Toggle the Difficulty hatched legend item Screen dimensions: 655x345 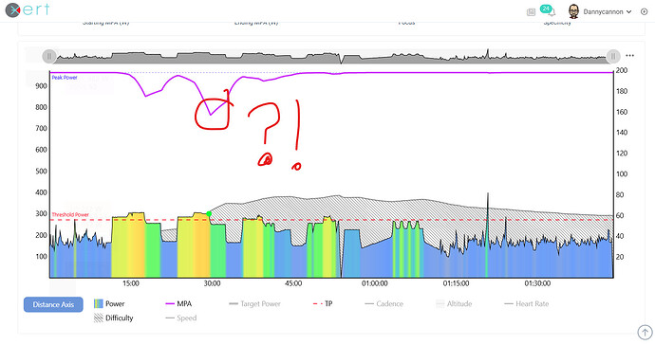pyautogui.click(x=113, y=318)
